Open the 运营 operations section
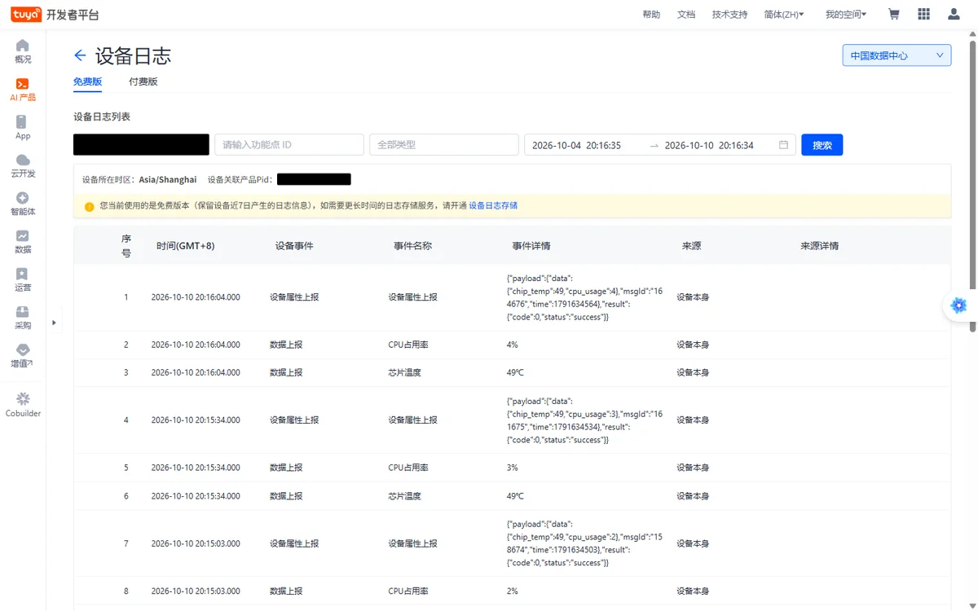The image size is (978, 611). pos(23,279)
